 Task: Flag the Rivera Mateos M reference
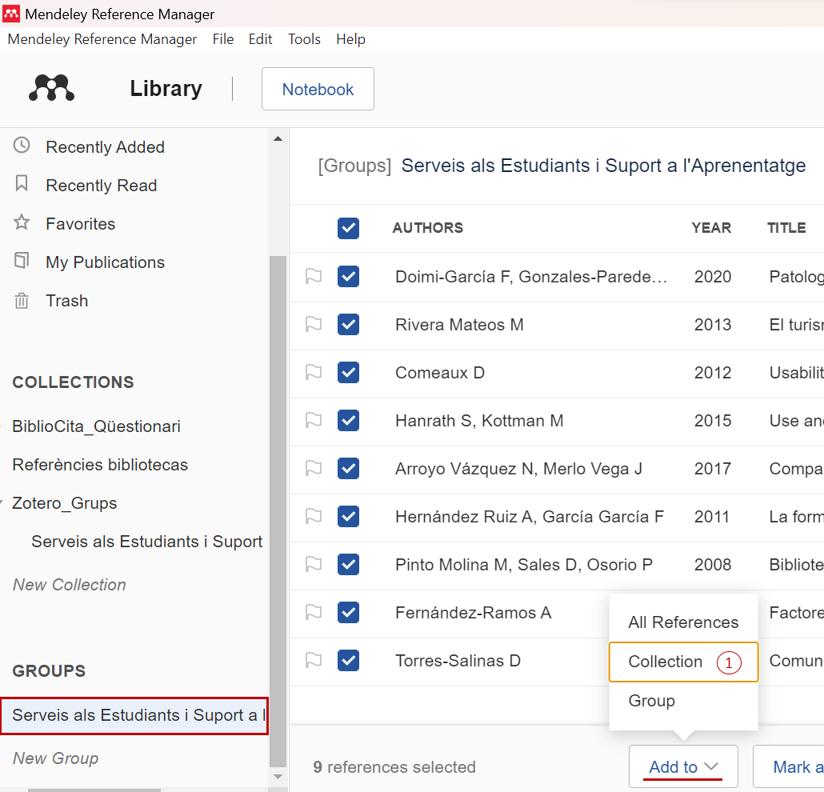(314, 324)
